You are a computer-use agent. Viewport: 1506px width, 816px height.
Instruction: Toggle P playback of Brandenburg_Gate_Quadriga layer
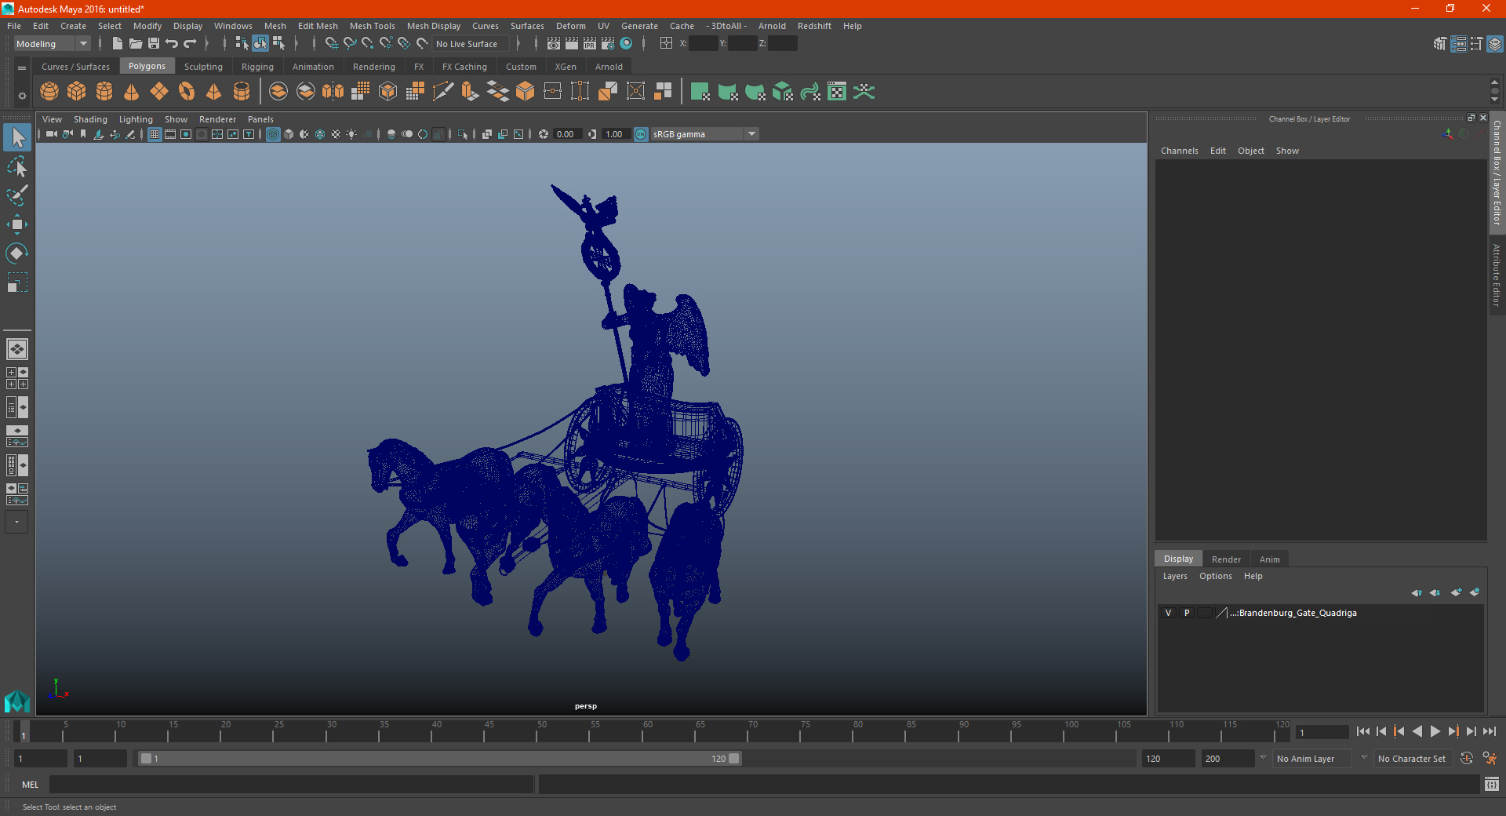pos(1187,613)
